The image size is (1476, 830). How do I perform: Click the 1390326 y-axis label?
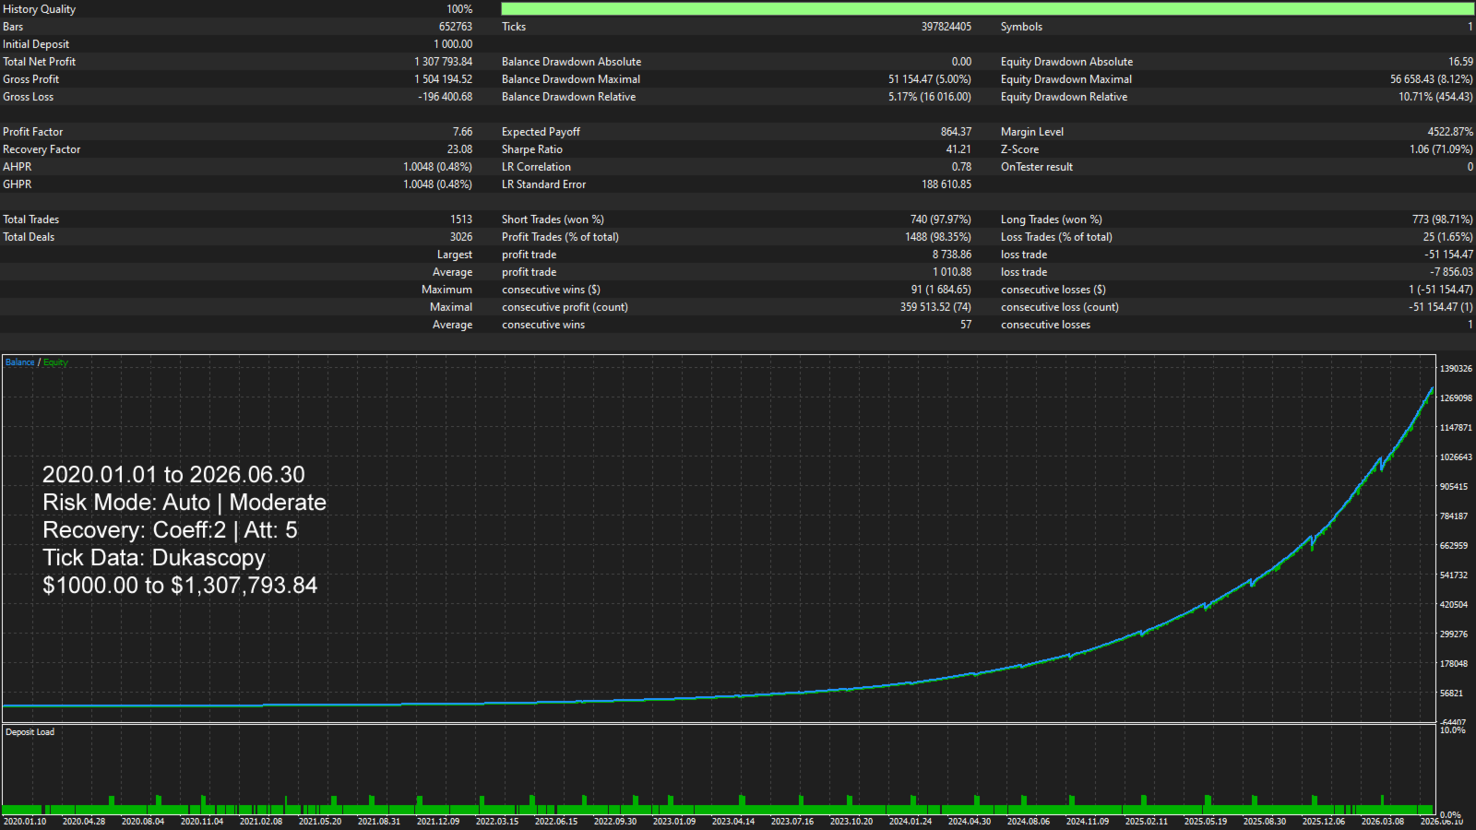[x=1456, y=369]
